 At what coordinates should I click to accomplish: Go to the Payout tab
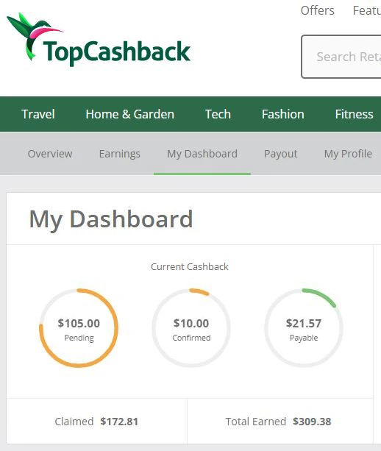[x=281, y=154]
